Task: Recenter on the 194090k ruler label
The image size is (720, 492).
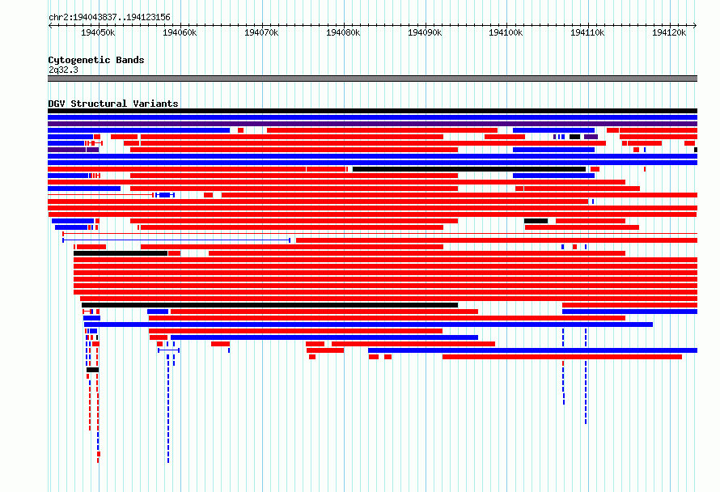Action: 425,32
